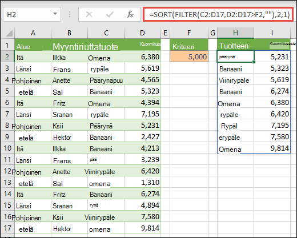The image size is (297, 238).
Task: Select column header F
Action: pos(189,33)
